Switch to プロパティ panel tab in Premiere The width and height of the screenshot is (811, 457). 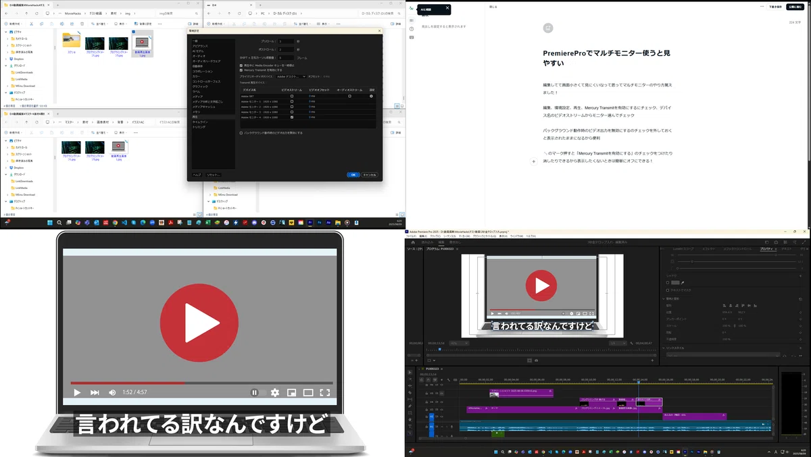[x=766, y=249]
